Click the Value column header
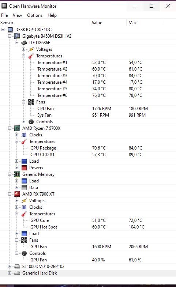Viewport: 176px width, 287px height. (x=108, y=23)
